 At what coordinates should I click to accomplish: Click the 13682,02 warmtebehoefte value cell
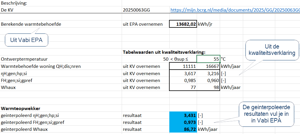pos(183,24)
